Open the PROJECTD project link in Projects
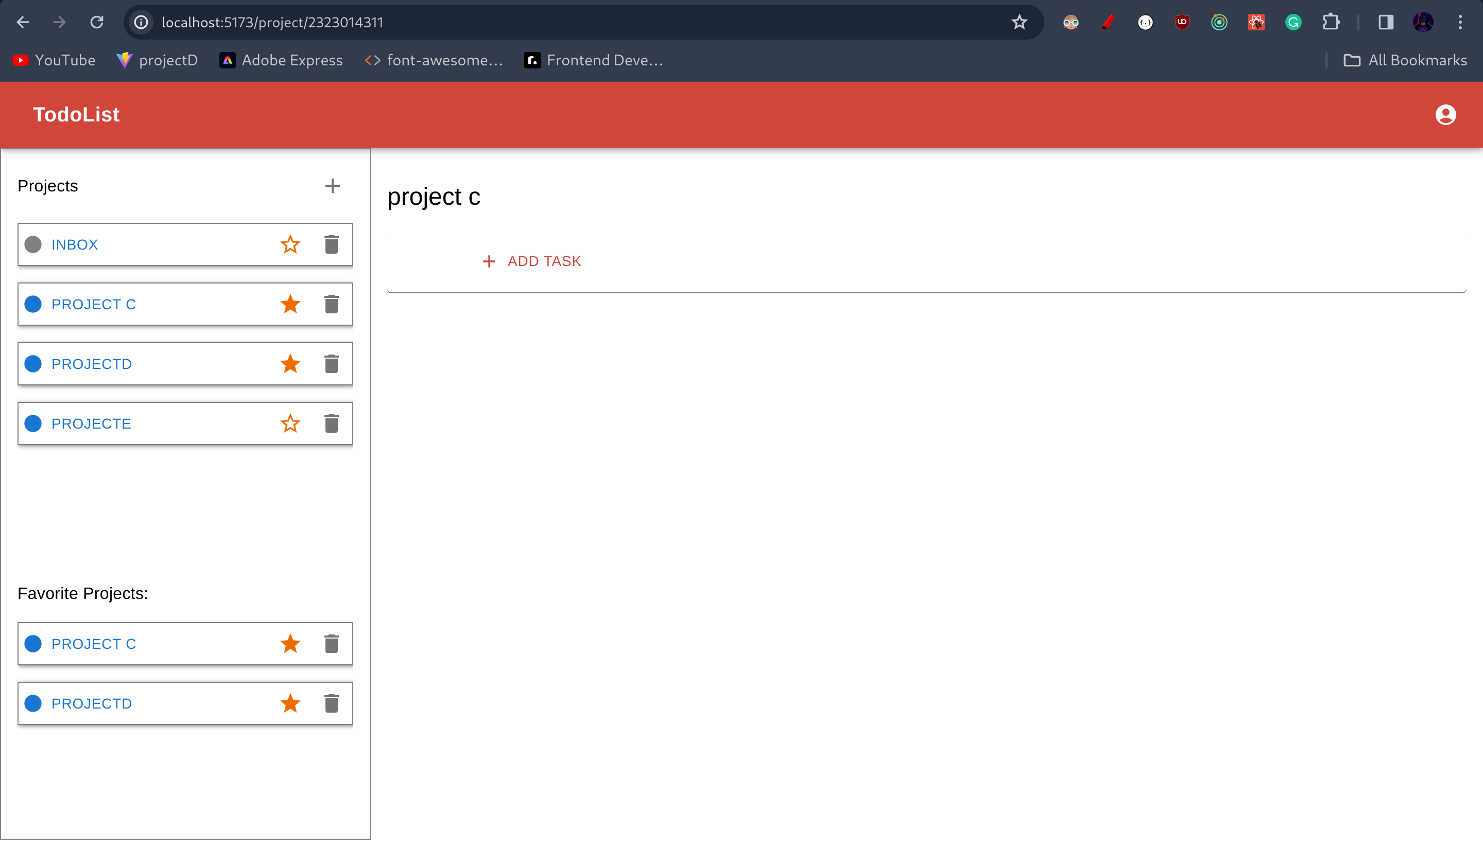The width and height of the screenshot is (1483, 849). tap(92, 364)
